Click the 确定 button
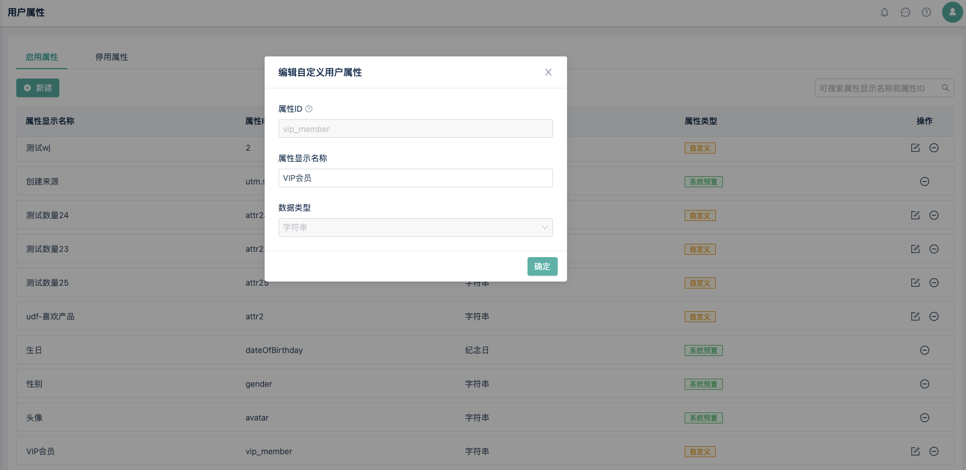The image size is (966, 470). [x=542, y=266]
